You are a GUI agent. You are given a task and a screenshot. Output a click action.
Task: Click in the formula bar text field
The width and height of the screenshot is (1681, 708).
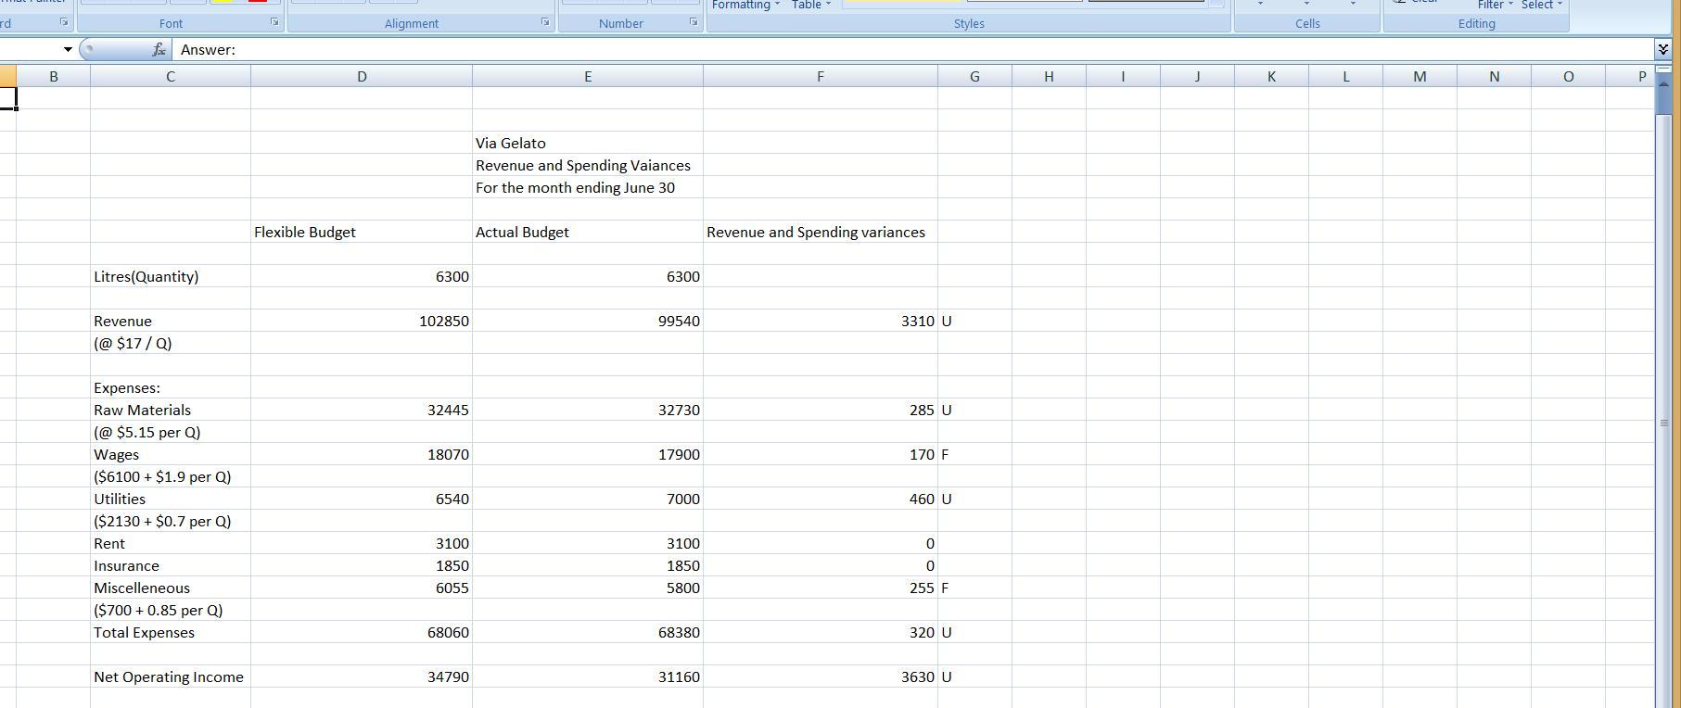834,50
